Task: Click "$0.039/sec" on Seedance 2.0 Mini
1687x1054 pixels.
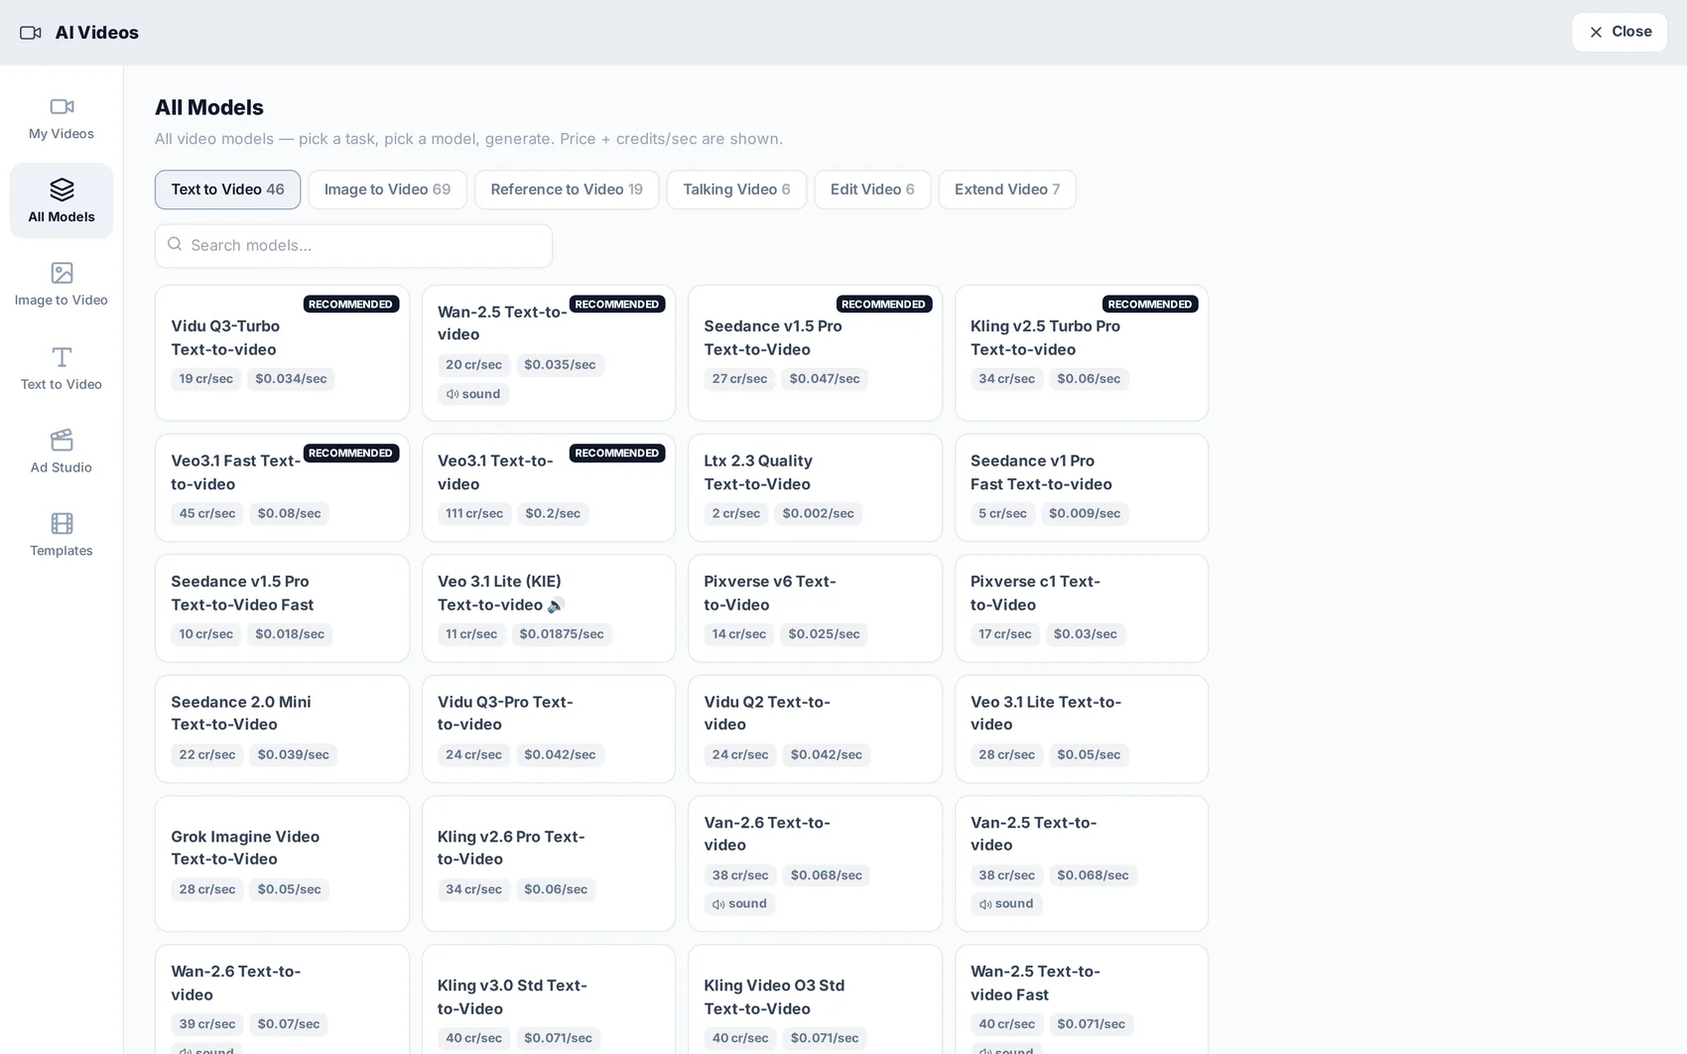Action: point(294,754)
